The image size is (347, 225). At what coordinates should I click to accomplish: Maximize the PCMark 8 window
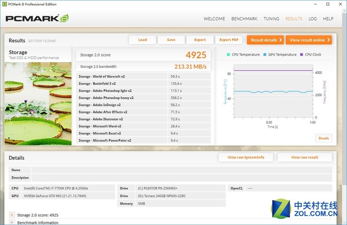(x=327, y=4)
